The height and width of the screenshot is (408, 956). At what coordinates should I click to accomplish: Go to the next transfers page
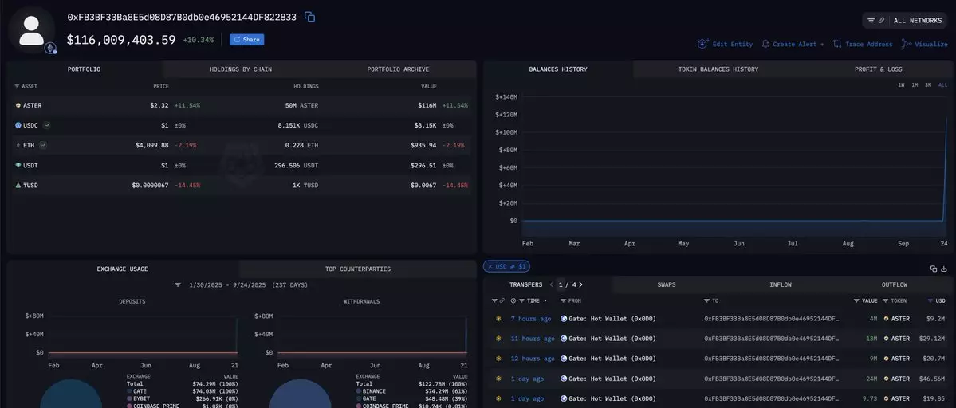pos(580,284)
